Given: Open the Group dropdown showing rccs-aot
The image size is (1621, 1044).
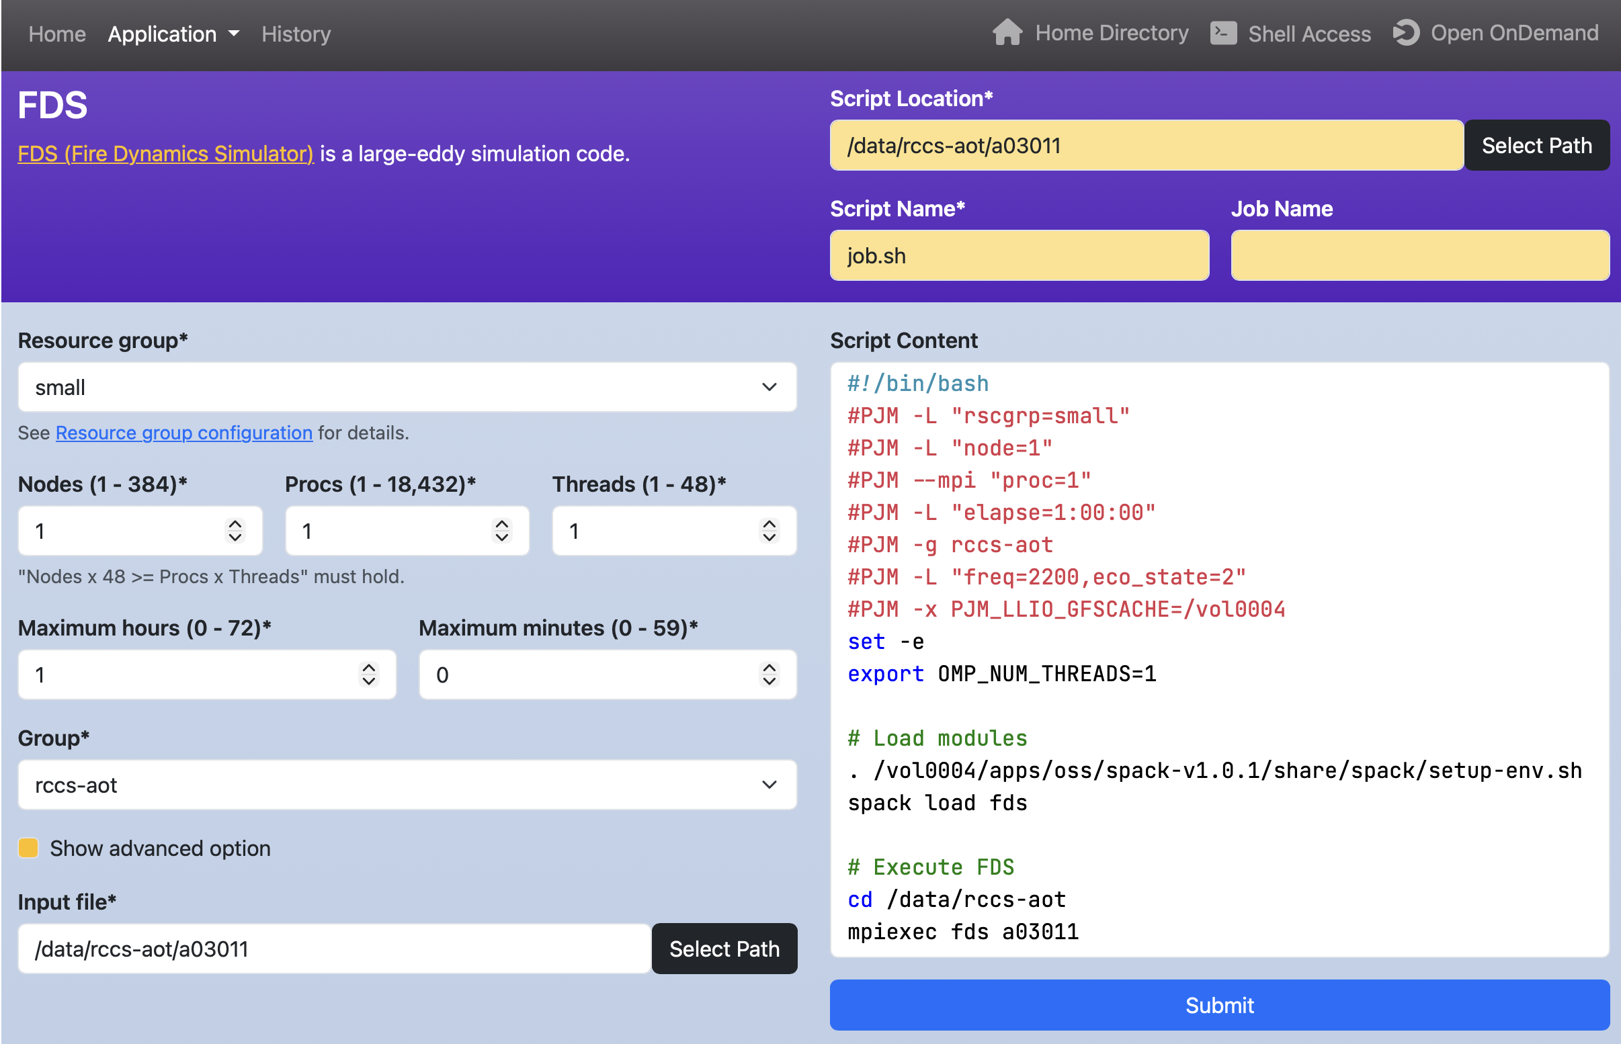Looking at the screenshot, I should point(407,785).
